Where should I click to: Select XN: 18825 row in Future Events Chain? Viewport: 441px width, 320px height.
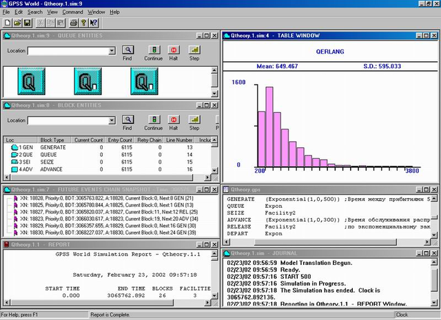point(107,205)
